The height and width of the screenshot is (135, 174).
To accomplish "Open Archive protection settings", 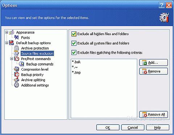I will pyautogui.click(x=35, y=48).
